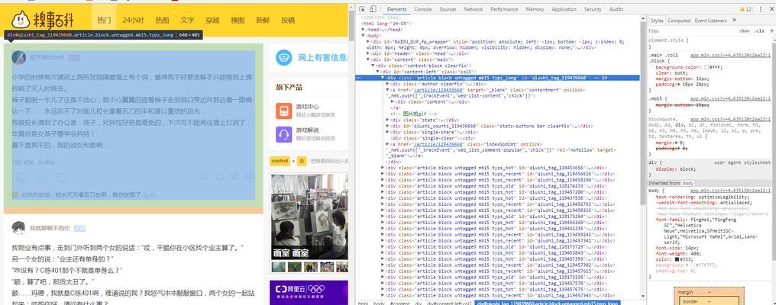The width and height of the screenshot is (776, 305).
Task: Toggle element state with :hov button
Action: 745,30
